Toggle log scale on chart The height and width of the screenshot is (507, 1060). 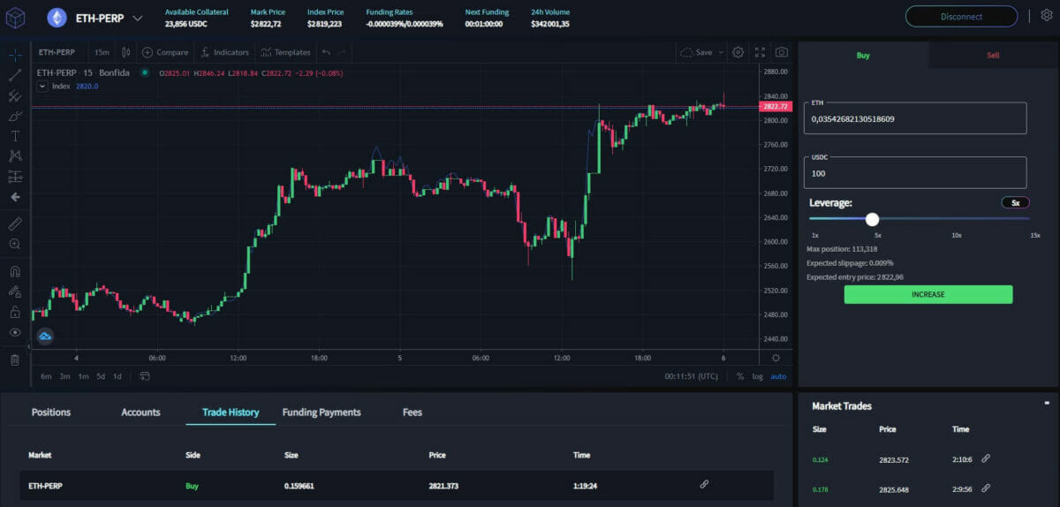point(757,376)
